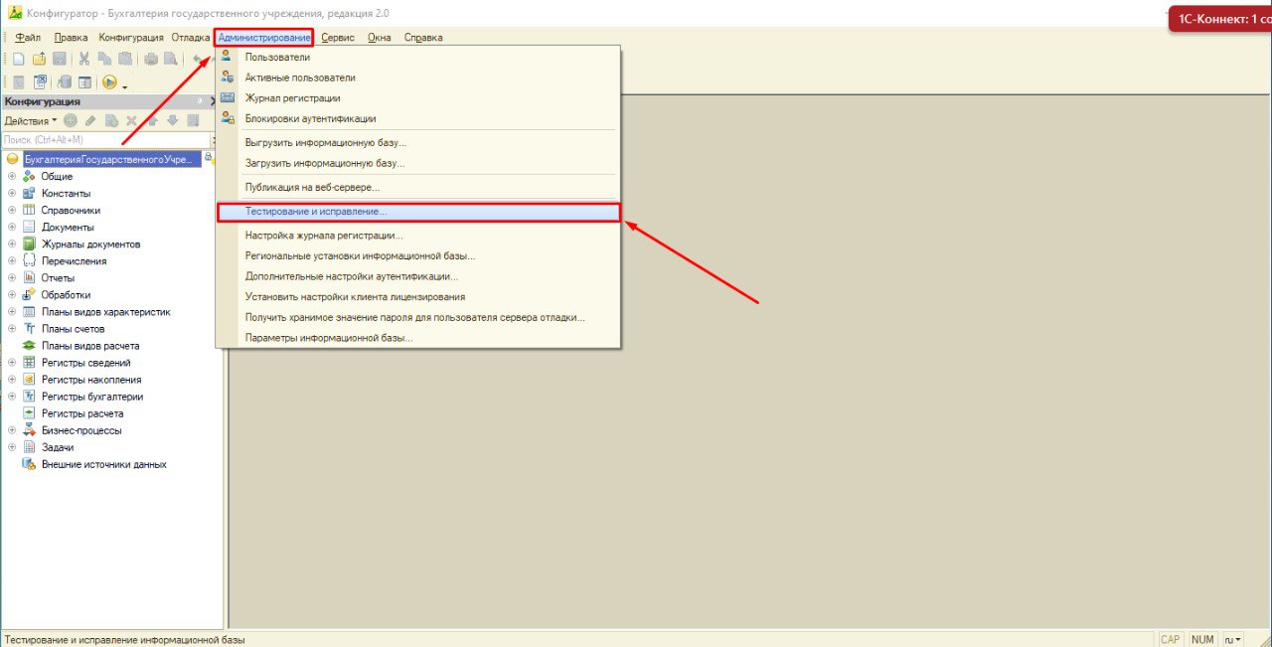Click the Задачи tree item
This screenshot has width=1272, height=647.
[58, 447]
